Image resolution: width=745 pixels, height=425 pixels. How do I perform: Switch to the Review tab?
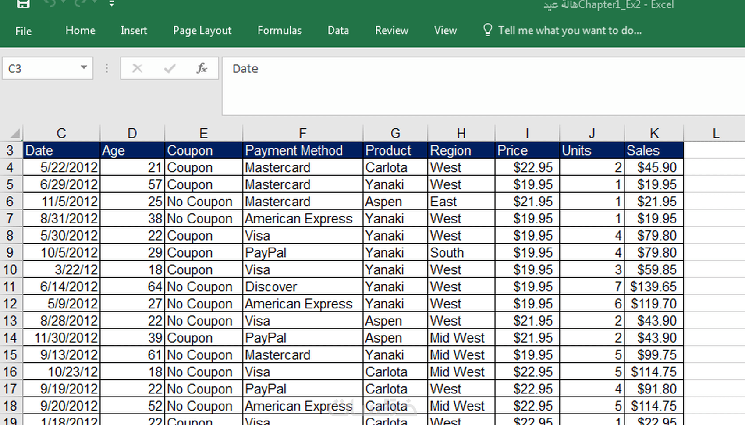point(391,30)
